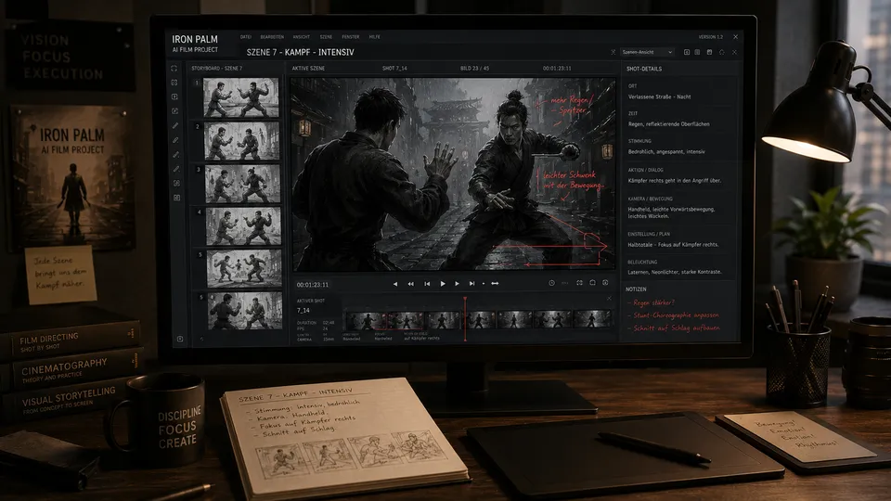Select storyboard thumbnail number 3

[242, 184]
